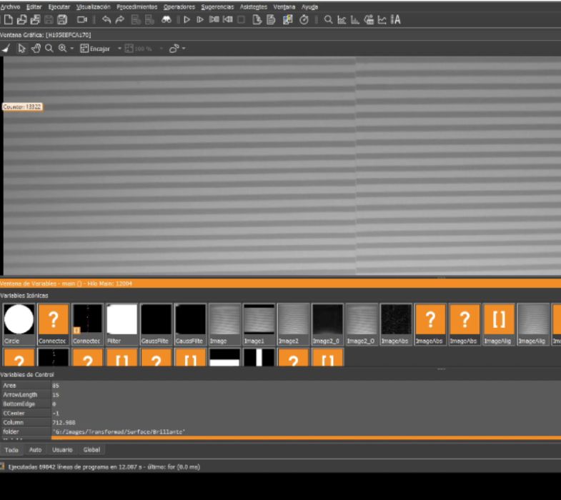The height and width of the screenshot is (500, 561).
Task: Clear the graphics window with broom icon
Action: click(x=6, y=49)
